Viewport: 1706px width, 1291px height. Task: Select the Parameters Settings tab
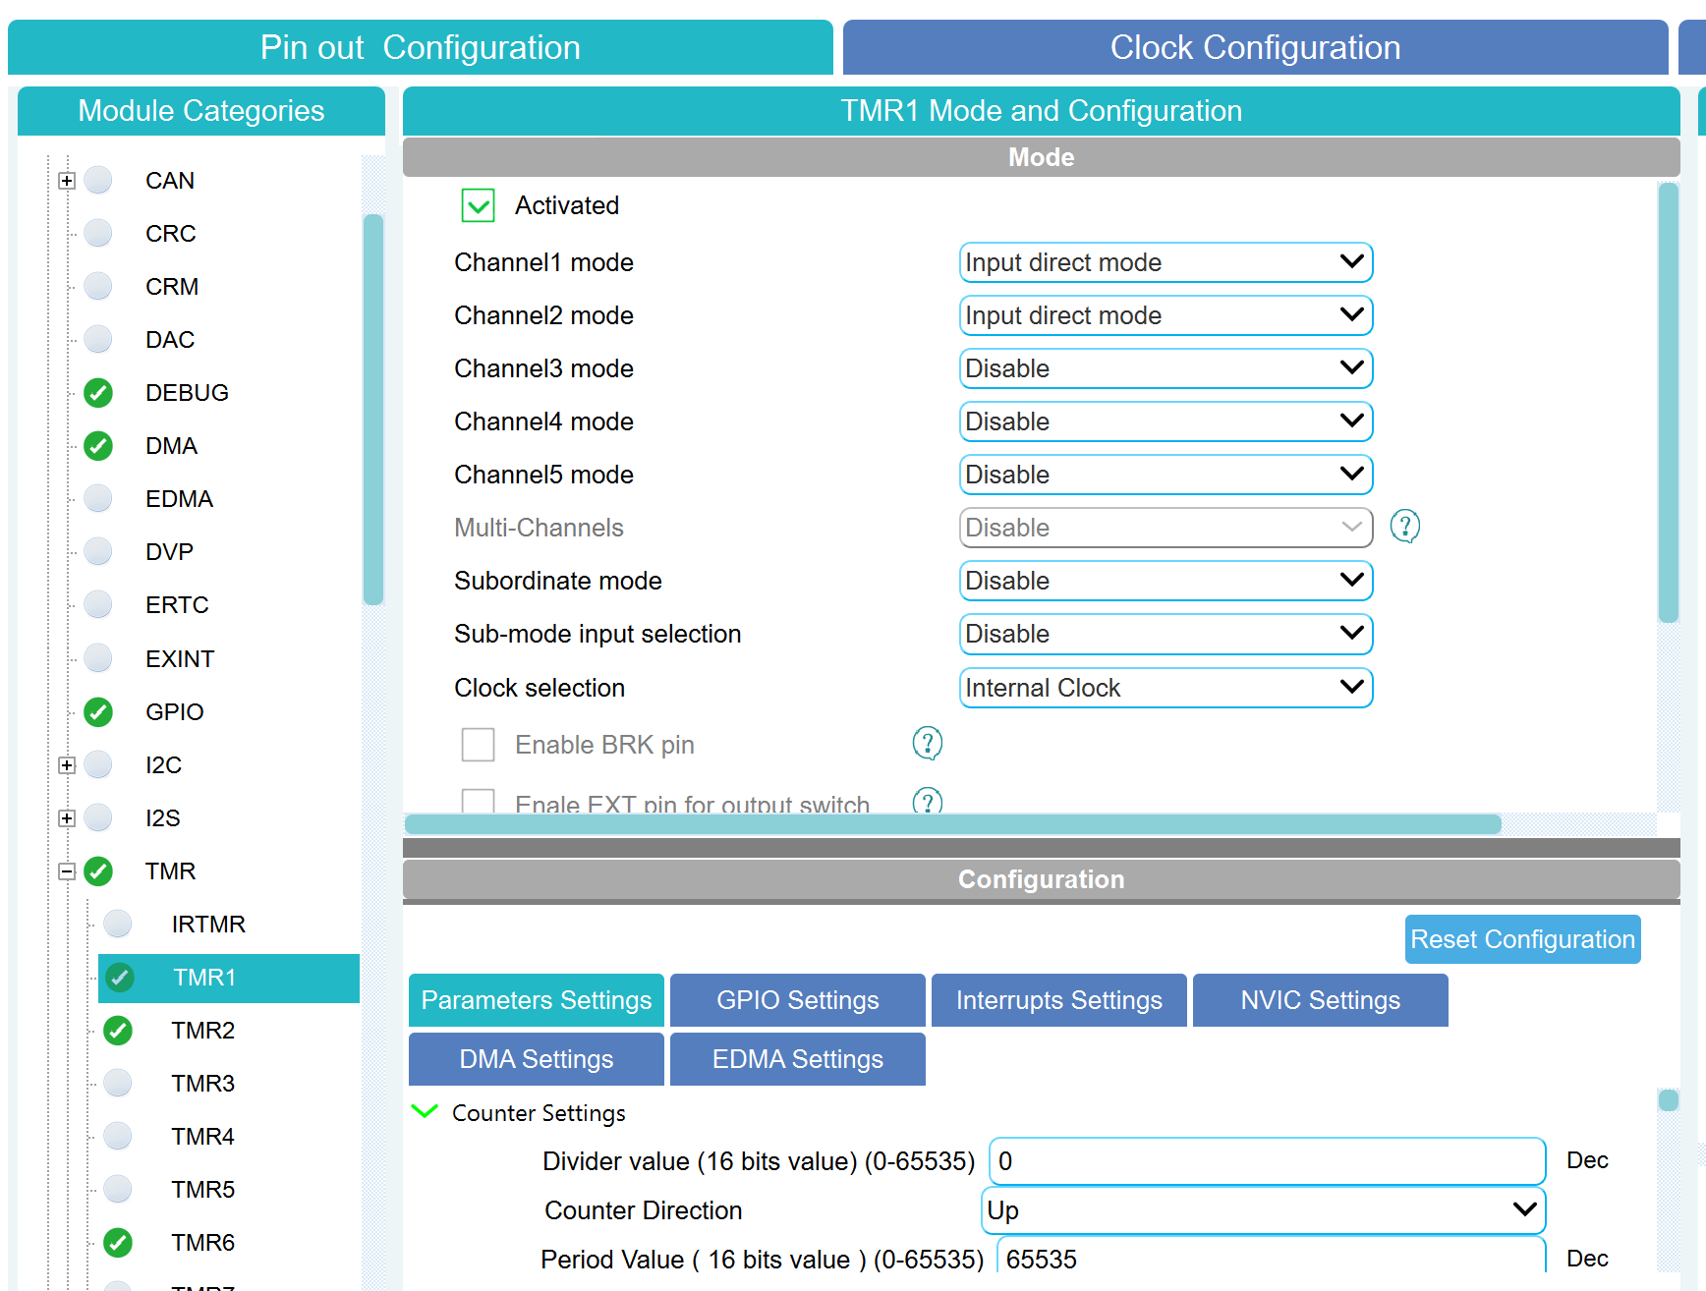(537, 1000)
